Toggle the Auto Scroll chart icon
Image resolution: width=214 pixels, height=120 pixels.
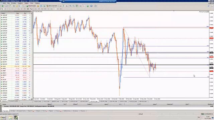coord(81,6)
